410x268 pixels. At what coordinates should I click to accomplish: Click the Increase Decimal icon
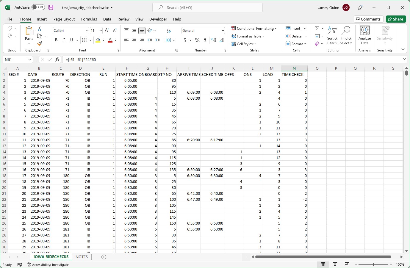[x=214, y=40]
